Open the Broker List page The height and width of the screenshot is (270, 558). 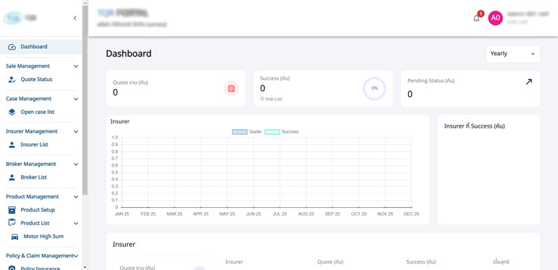(x=33, y=177)
